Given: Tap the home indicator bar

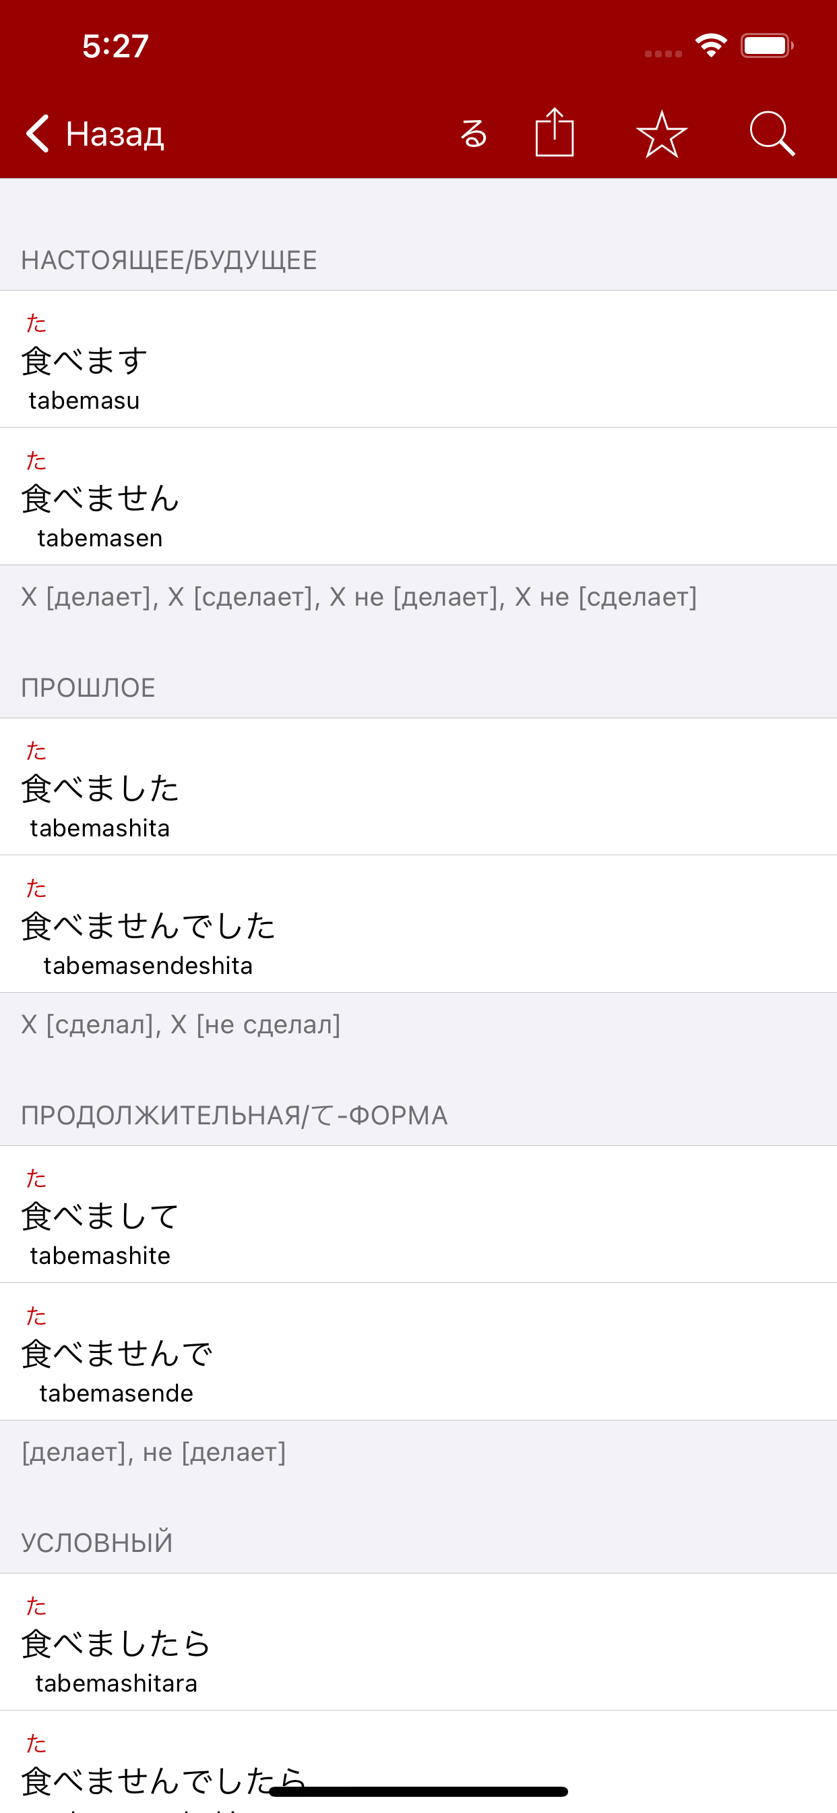Looking at the screenshot, I should coord(418,1791).
